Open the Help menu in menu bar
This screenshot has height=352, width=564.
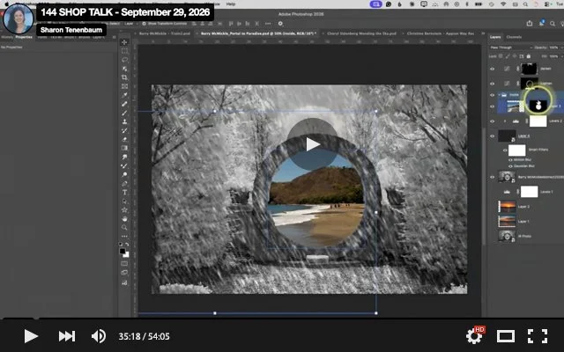pyautogui.click(x=231, y=4)
